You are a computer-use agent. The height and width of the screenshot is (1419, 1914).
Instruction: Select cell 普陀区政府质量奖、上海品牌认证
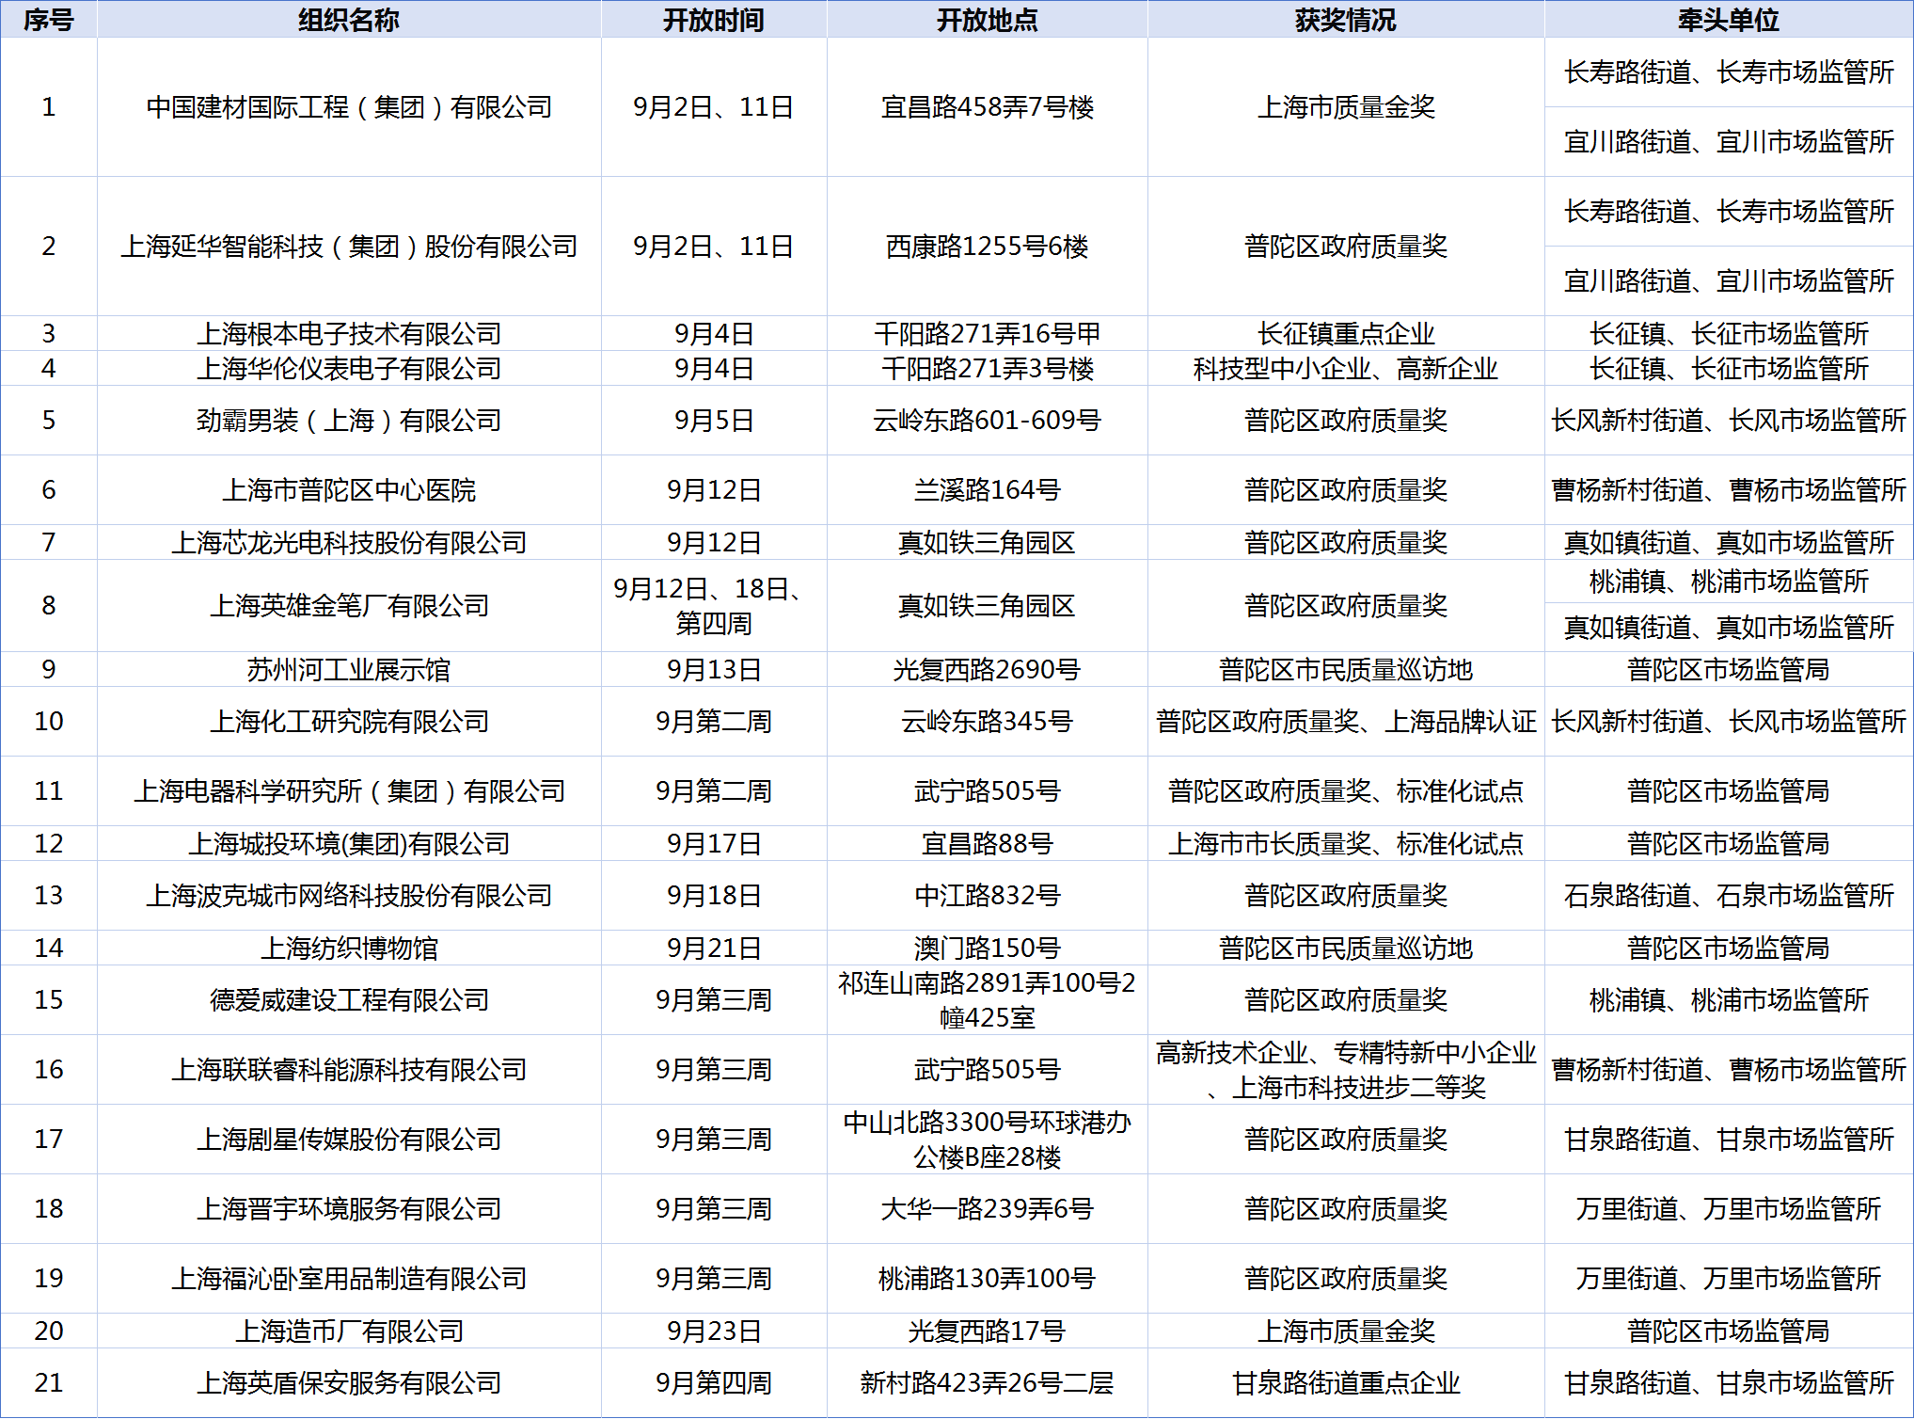tap(1345, 722)
